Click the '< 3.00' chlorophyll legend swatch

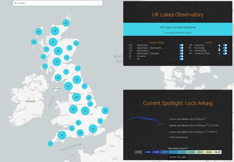(x=147, y=152)
